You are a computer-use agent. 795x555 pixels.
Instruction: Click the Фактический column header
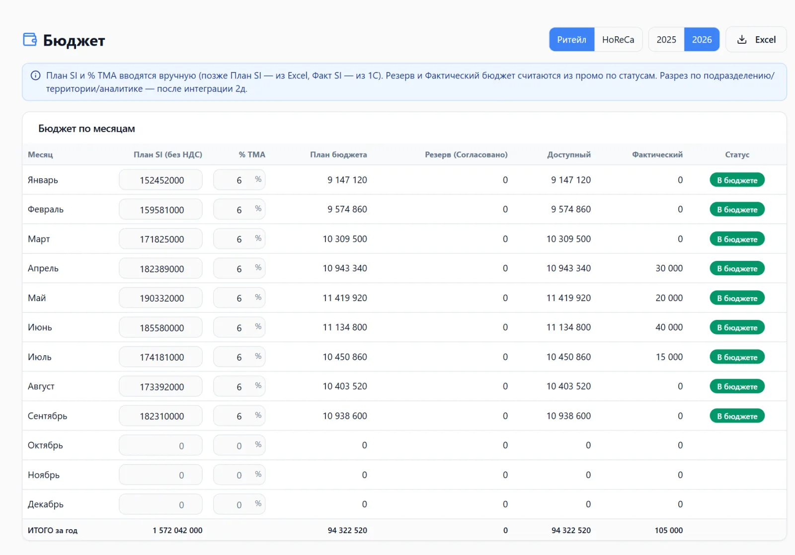pos(657,155)
